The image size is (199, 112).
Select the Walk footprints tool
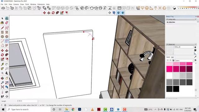[2, 96]
